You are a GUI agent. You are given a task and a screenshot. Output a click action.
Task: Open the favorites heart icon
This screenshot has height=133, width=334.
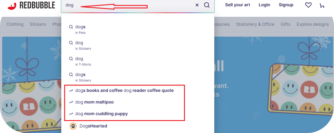(308, 5)
